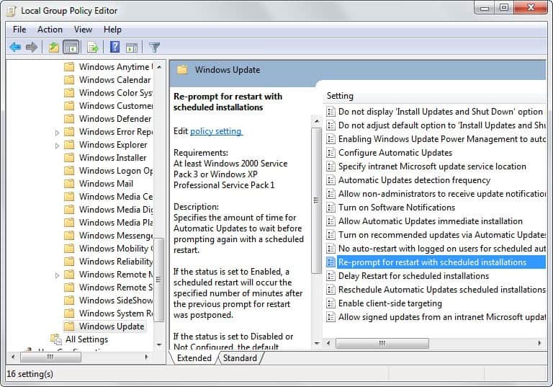Screen dimensions: 553x387
Task: Click policy icon beside Delay Restart for scheduled installations
Action: tap(331, 276)
